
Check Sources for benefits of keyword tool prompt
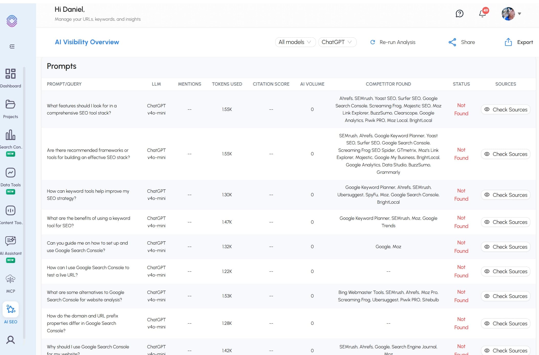click(505, 222)
